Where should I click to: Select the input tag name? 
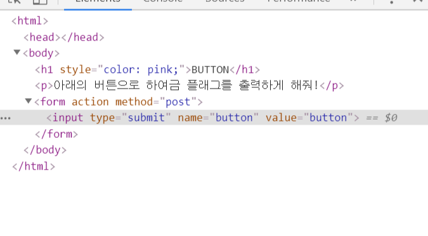coord(68,118)
